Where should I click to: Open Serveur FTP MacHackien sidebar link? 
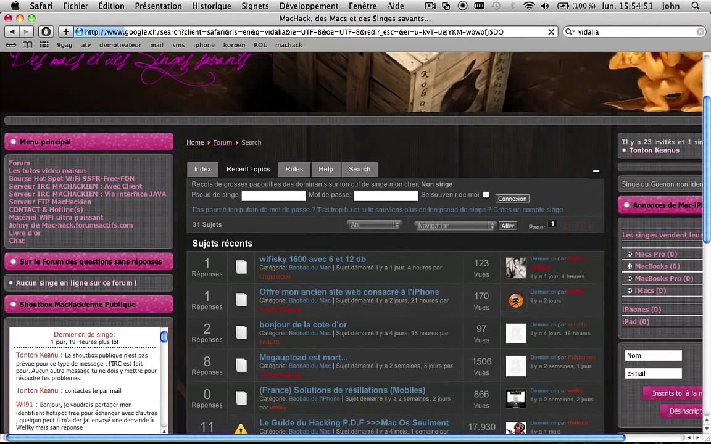(x=50, y=202)
